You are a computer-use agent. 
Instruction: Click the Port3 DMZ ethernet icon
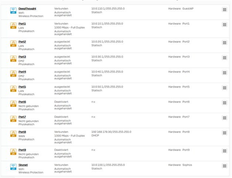[13, 59]
